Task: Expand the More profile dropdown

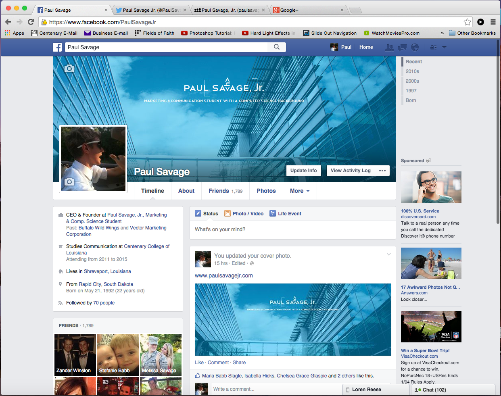Action: pos(300,191)
